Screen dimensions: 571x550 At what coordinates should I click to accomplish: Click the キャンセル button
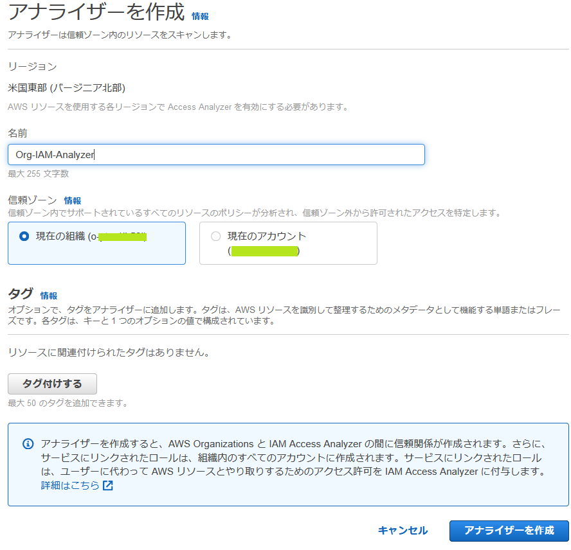pos(403,531)
